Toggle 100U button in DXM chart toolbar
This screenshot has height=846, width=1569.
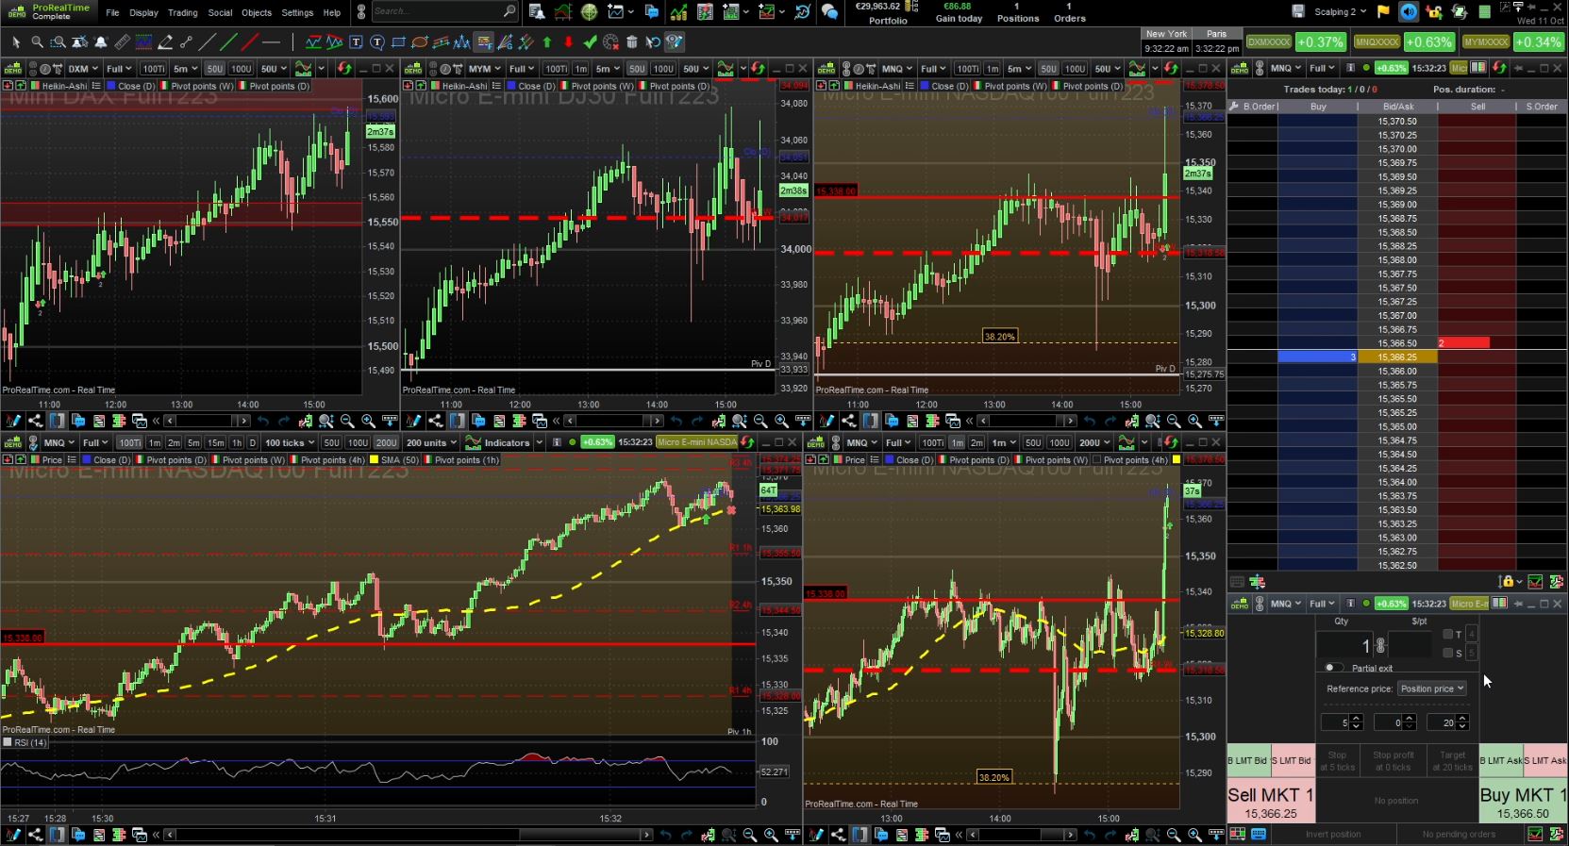pyautogui.click(x=242, y=69)
